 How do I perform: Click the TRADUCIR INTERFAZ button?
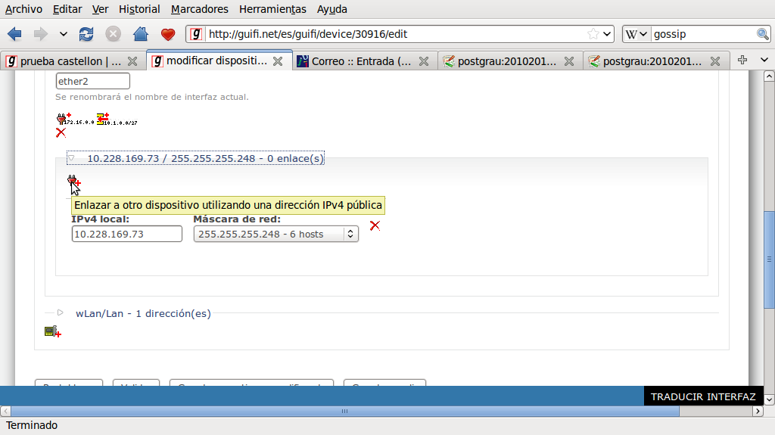pyautogui.click(x=703, y=396)
